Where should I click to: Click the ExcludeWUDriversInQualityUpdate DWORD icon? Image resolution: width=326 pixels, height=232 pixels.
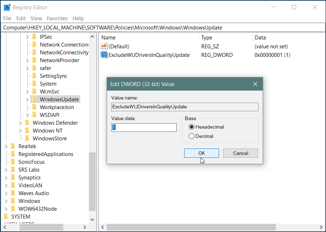point(104,55)
